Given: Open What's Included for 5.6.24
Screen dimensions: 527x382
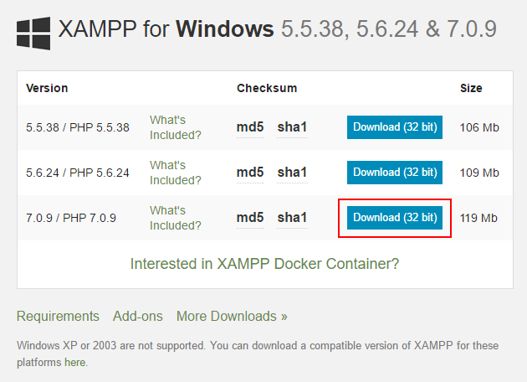Looking at the screenshot, I should click(176, 173).
